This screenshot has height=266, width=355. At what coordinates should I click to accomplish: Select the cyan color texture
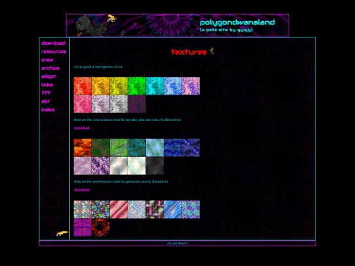(154, 86)
